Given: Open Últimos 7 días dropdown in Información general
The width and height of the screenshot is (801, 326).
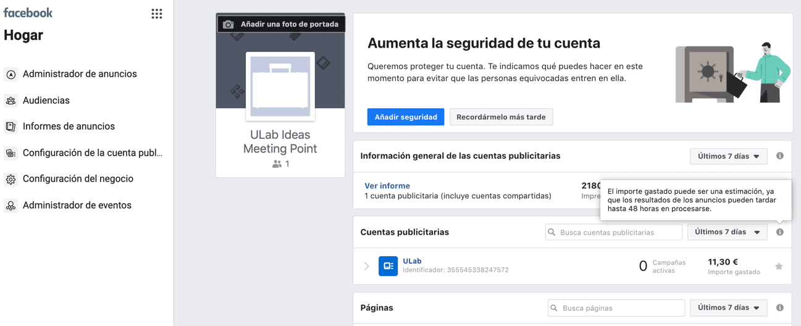Looking at the screenshot, I should coord(729,156).
